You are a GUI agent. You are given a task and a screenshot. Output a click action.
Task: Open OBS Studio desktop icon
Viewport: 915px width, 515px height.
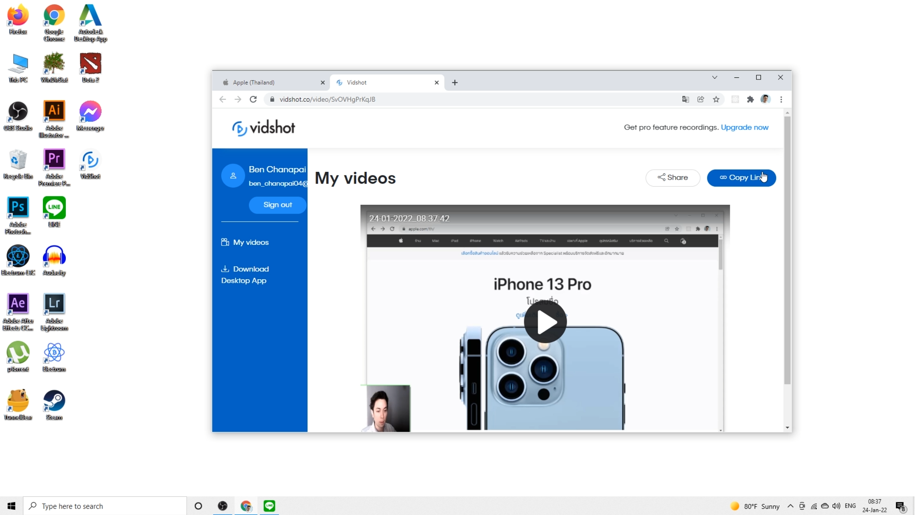[18, 116]
